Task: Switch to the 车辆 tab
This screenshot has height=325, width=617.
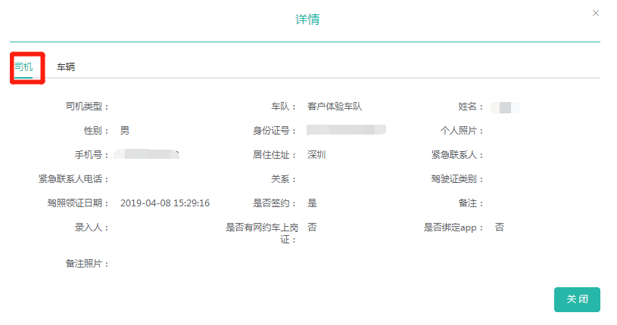Action: (x=66, y=67)
